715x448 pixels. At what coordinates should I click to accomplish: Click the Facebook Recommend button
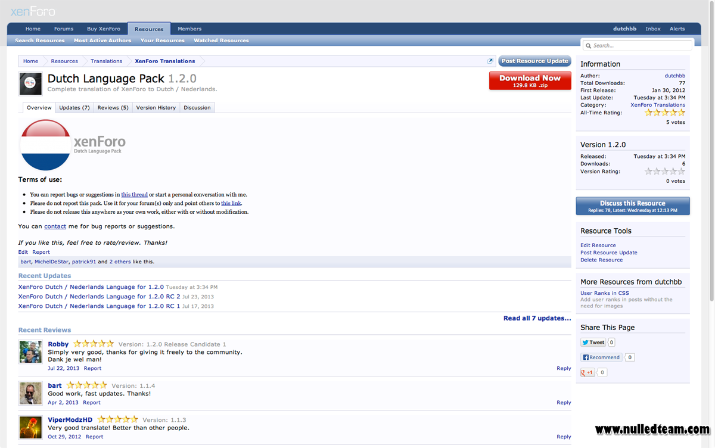click(601, 357)
